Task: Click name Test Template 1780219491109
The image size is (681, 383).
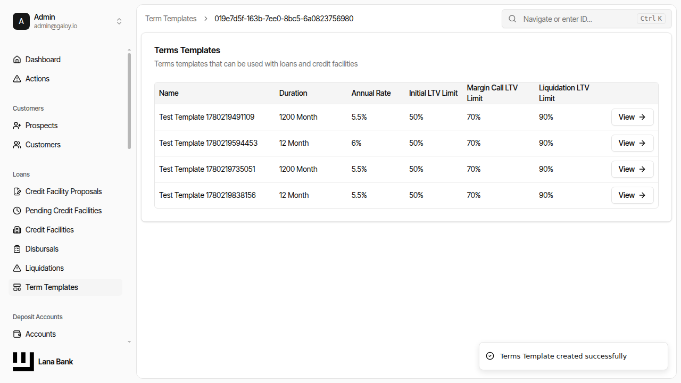Action: tap(206, 117)
